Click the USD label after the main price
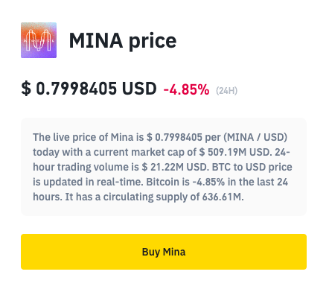Image resolution: width=329 pixels, height=292 pixels. 139,89
